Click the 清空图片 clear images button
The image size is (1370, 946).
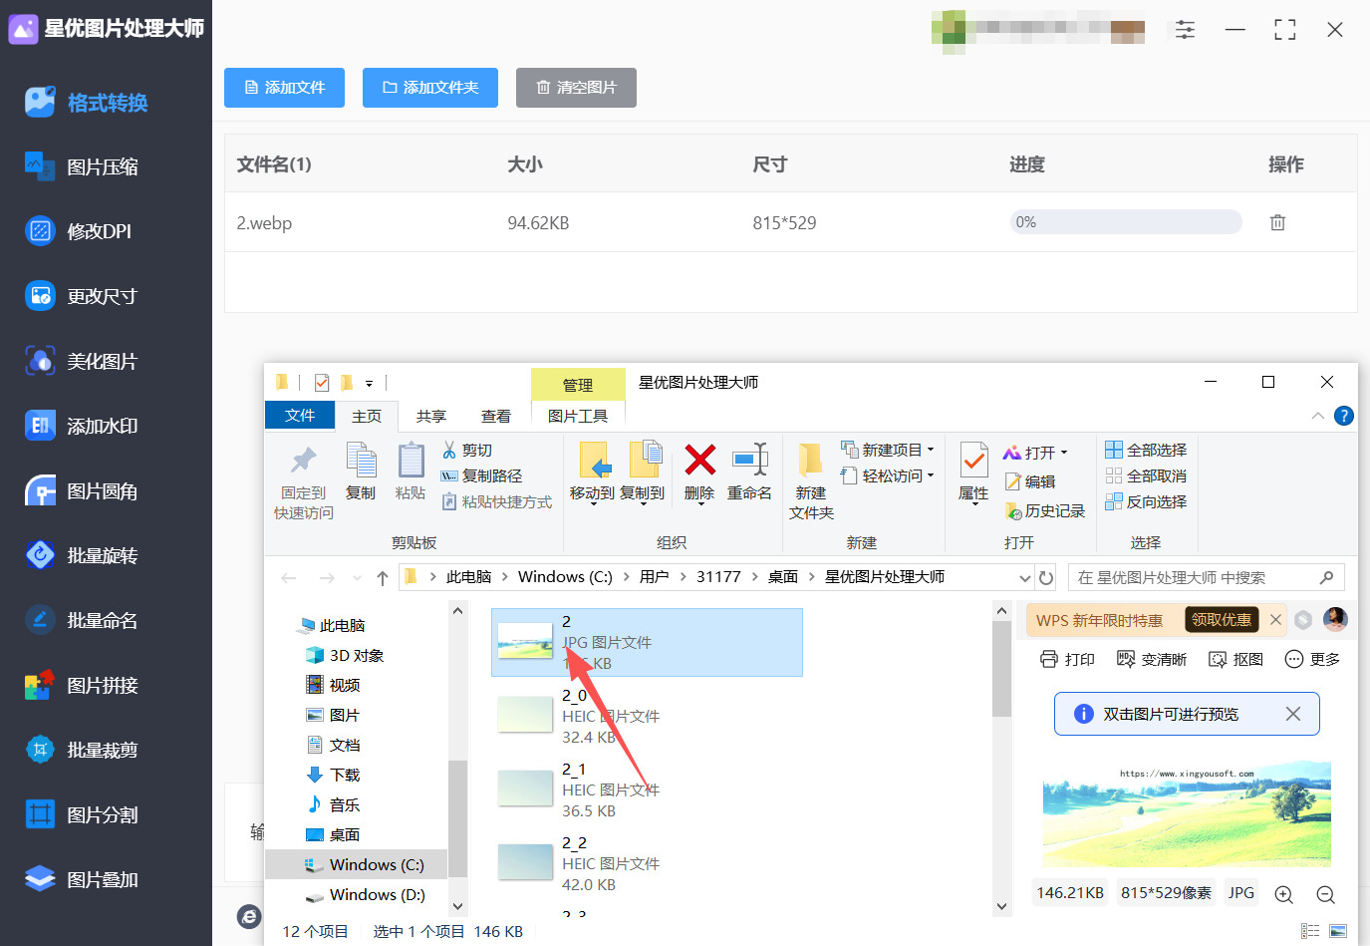576,88
